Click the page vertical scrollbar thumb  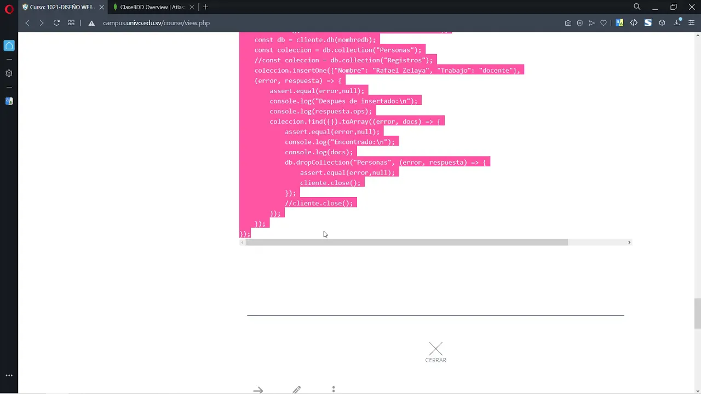click(x=697, y=314)
